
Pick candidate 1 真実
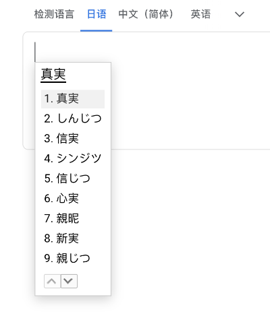[73, 99]
